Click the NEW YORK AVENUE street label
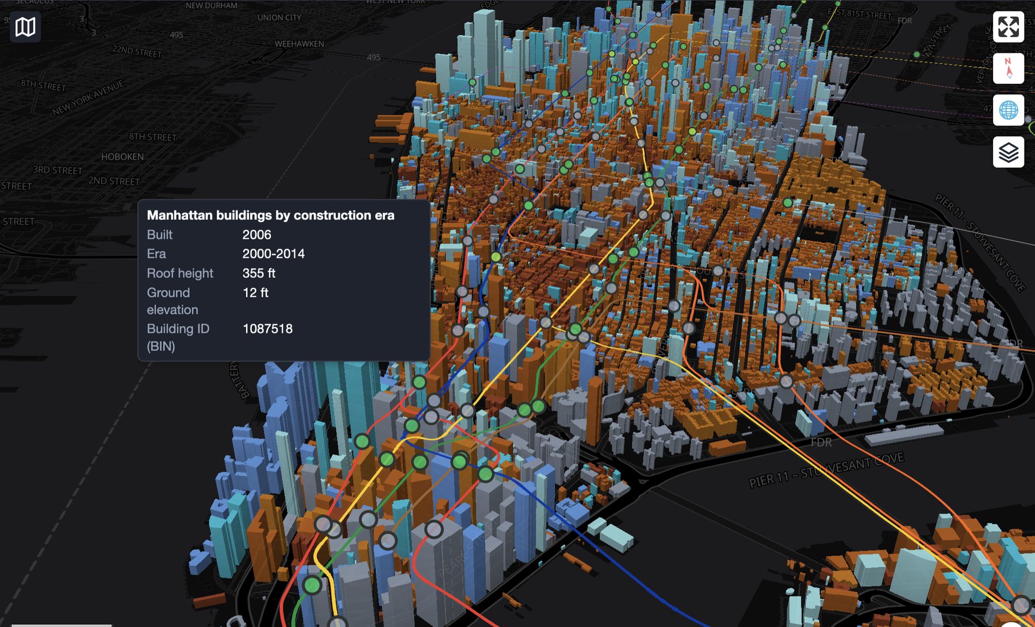Screen dimensions: 1035x627 (88, 98)
